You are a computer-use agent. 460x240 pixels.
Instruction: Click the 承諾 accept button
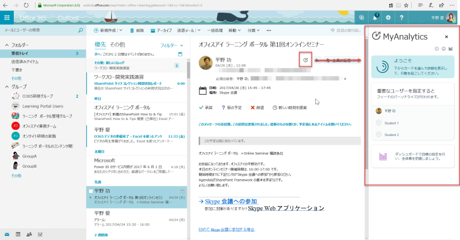tap(206, 107)
